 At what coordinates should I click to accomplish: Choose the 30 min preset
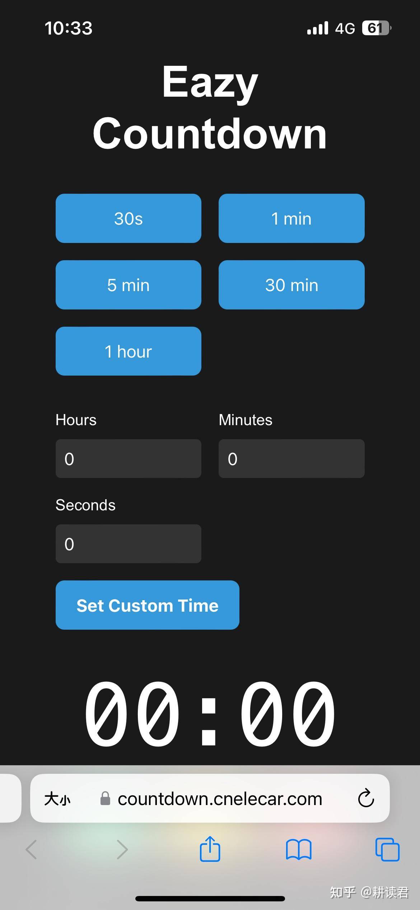tap(291, 285)
